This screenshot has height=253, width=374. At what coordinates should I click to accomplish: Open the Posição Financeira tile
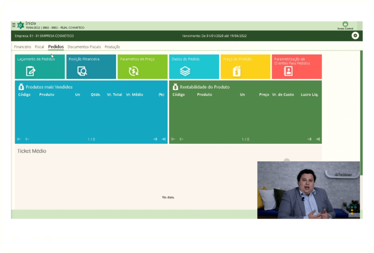click(91, 67)
